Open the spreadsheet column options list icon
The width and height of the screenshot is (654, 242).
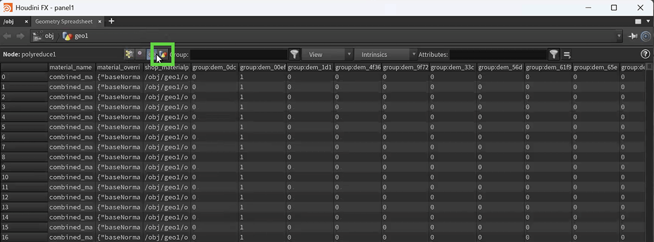[x=567, y=54]
